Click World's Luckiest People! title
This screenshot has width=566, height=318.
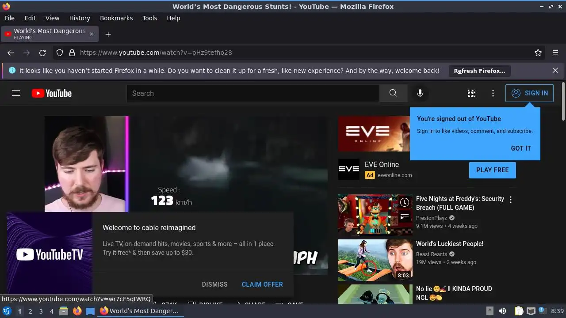(450, 244)
